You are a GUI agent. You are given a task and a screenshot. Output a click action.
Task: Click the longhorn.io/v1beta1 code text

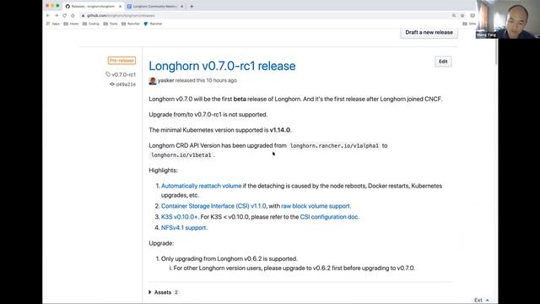coord(181,155)
